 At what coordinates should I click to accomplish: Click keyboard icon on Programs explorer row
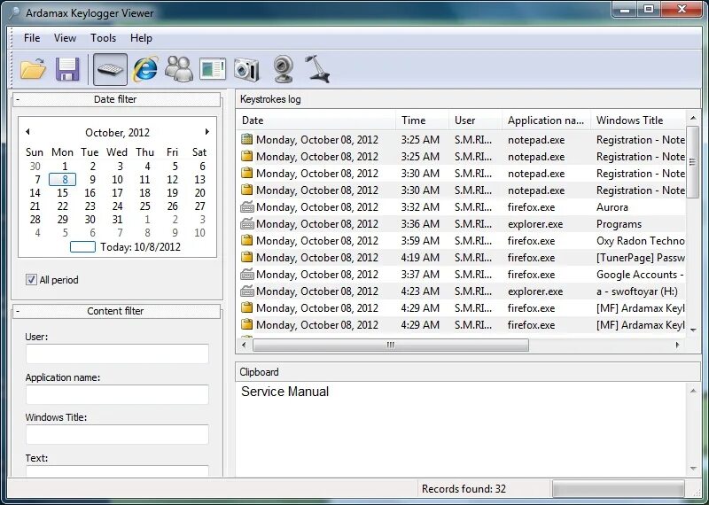(247, 224)
